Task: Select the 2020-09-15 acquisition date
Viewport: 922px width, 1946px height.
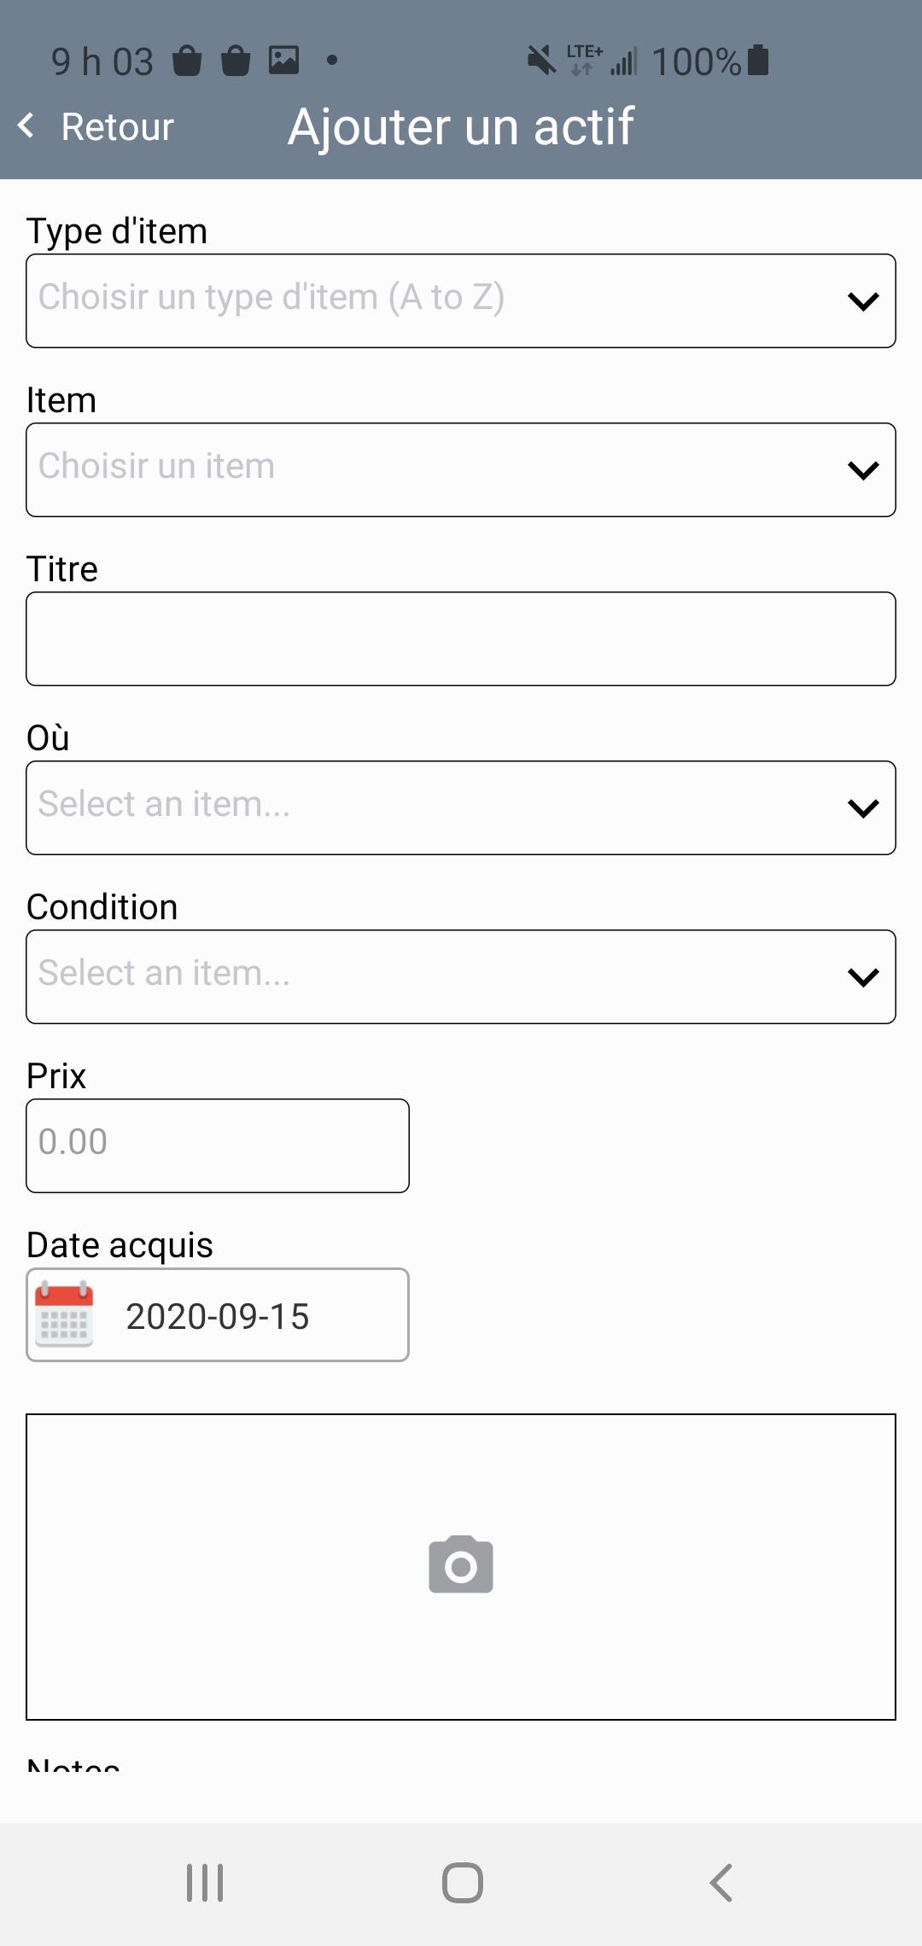Action: pyautogui.click(x=218, y=1316)
